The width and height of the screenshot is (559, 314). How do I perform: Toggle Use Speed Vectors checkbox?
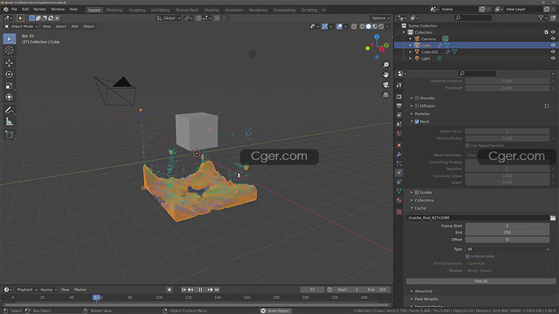point(468,146)
